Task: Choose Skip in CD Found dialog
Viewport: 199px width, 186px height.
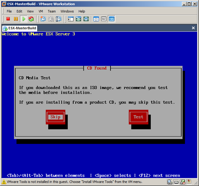Action: point(55,117)
